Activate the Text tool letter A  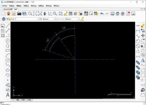[8, 95]
